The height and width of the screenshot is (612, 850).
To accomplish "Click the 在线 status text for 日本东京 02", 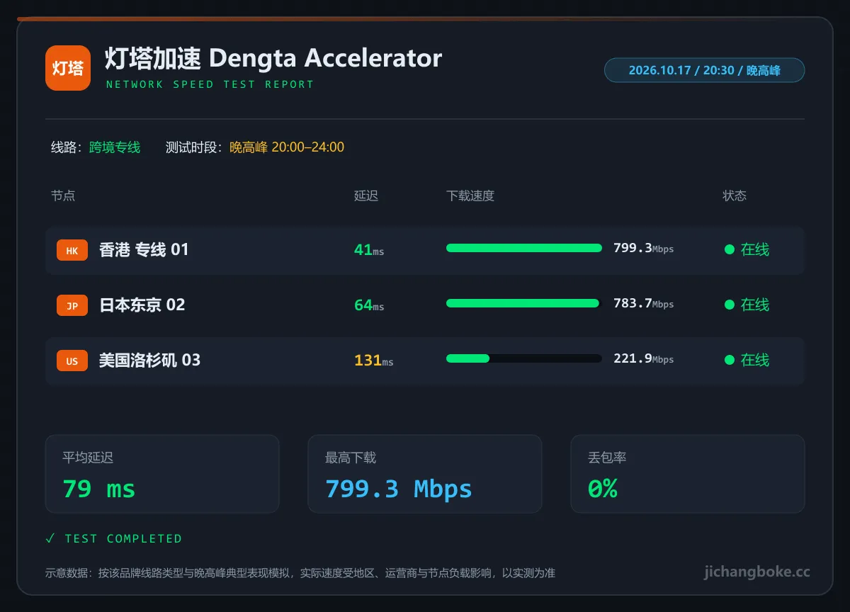I will tap(755, 305).
